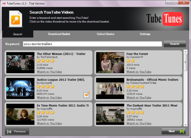Add Bridesmaids thumbnail to download basket

[110, 88]
